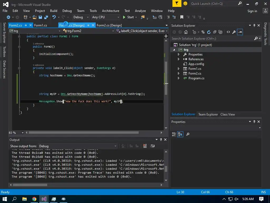
Task: Click Sign in link
Action: 252,11
